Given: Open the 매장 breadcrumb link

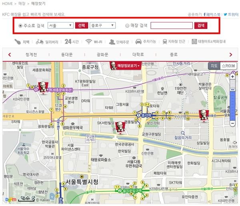Looking at the screenshot, I should tap(22, 4).
